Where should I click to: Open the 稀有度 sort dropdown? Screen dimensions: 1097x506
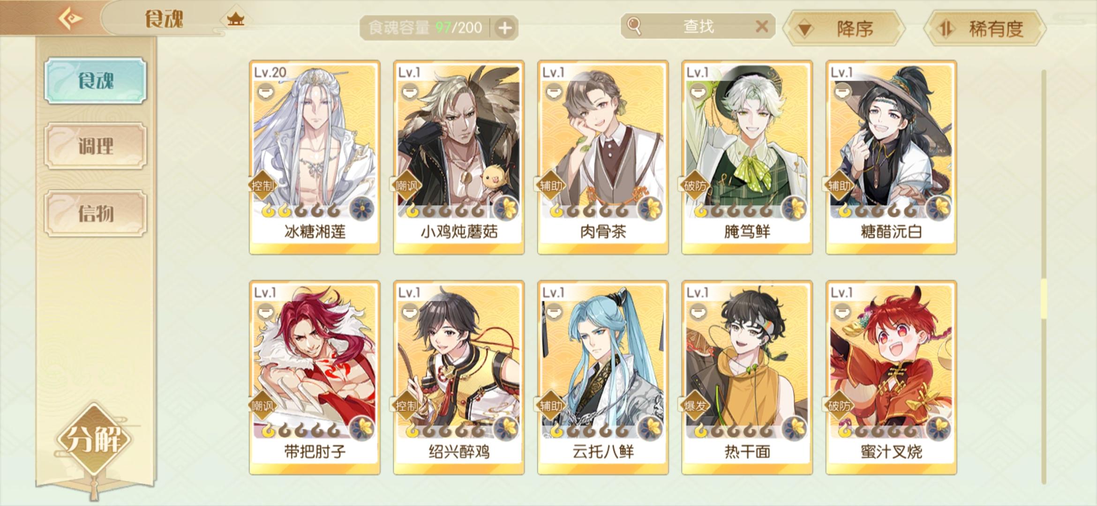[x=985, y=29]
